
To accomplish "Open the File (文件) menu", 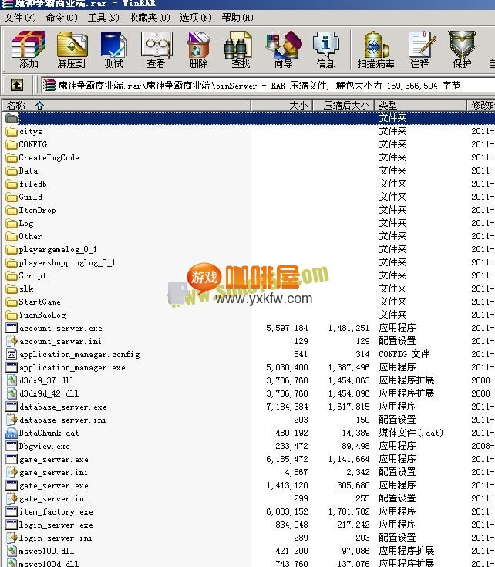I will (x=20, y=17).
